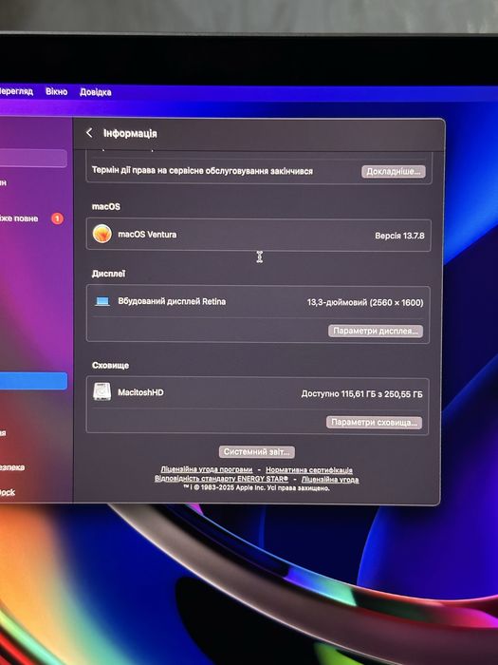Click the copyright 1983-2025 Apple Inc. text
Viewport: 498px width, 665px height.
point(256,487)
